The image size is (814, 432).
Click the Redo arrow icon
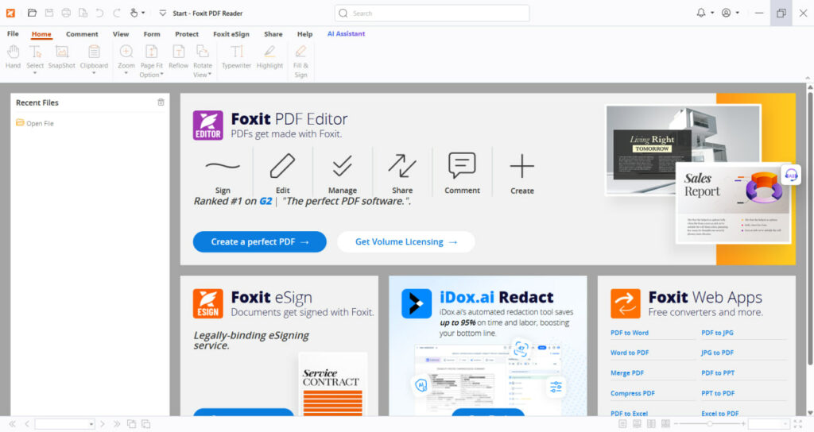point(117,13)
